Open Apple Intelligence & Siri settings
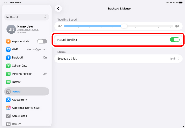Screen dimensions: 185x128 (27, 108)
